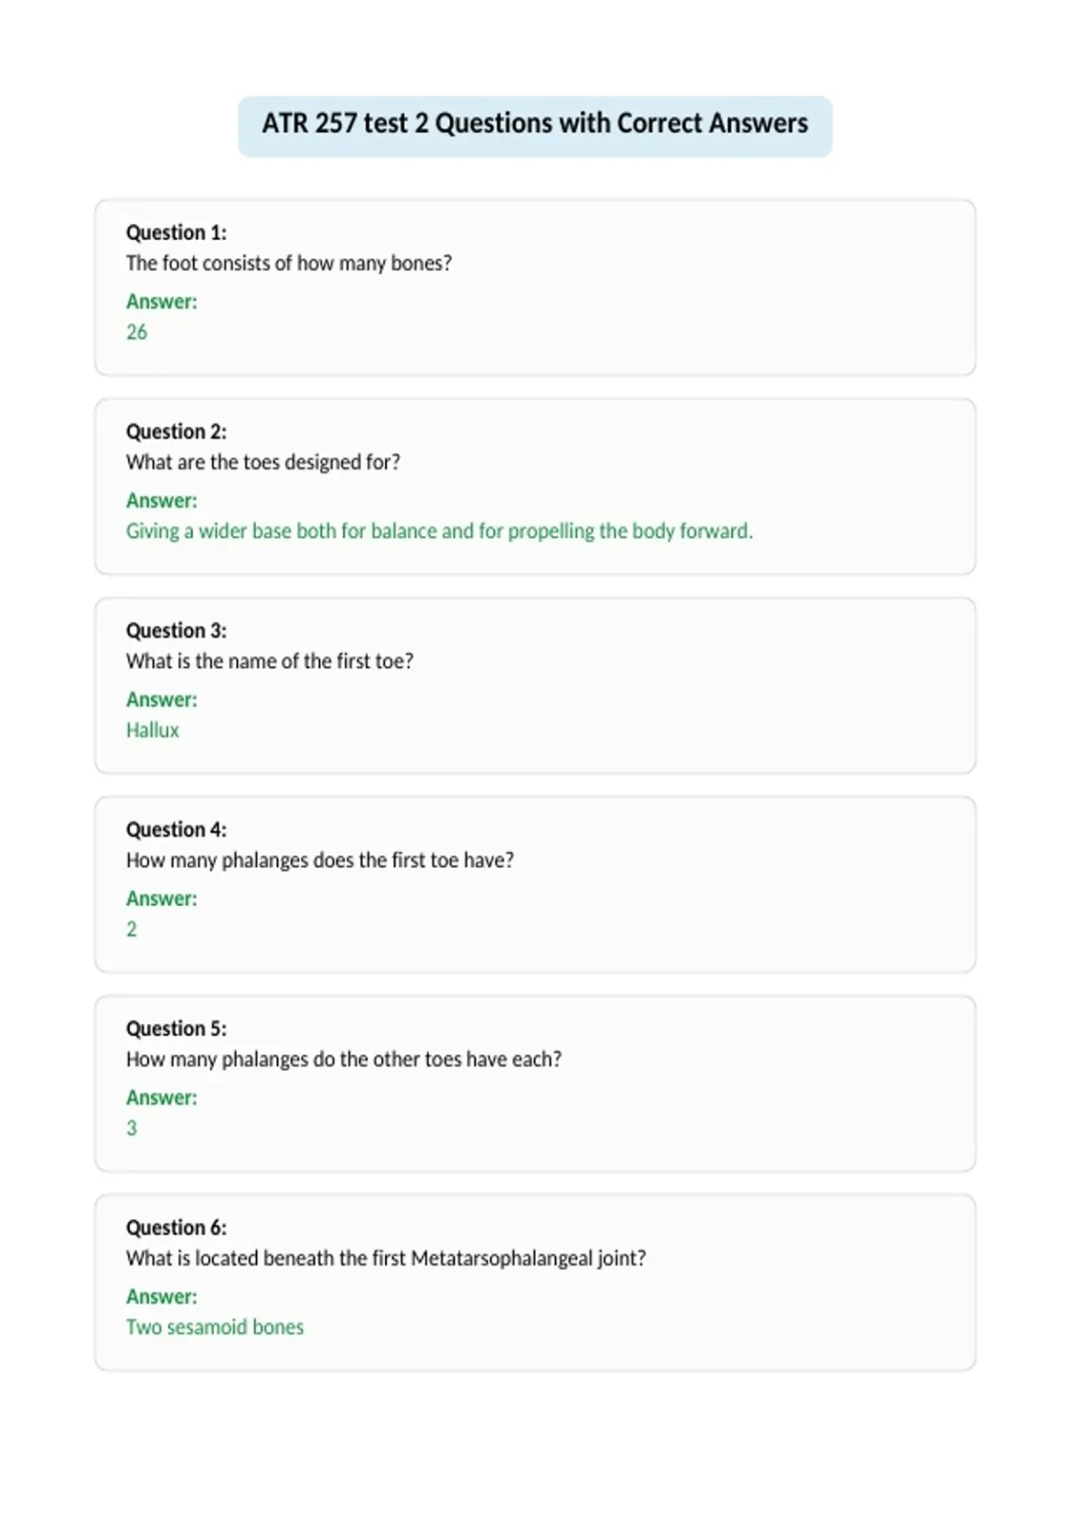Click the green 'Answer:' label in Question 1
1070x1516 pixels.
point(161,301)
